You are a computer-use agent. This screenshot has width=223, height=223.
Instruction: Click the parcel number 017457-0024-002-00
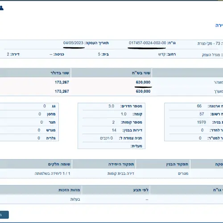coord(147,43)
